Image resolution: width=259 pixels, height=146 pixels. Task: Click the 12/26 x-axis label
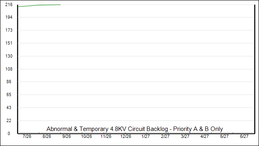126,136
